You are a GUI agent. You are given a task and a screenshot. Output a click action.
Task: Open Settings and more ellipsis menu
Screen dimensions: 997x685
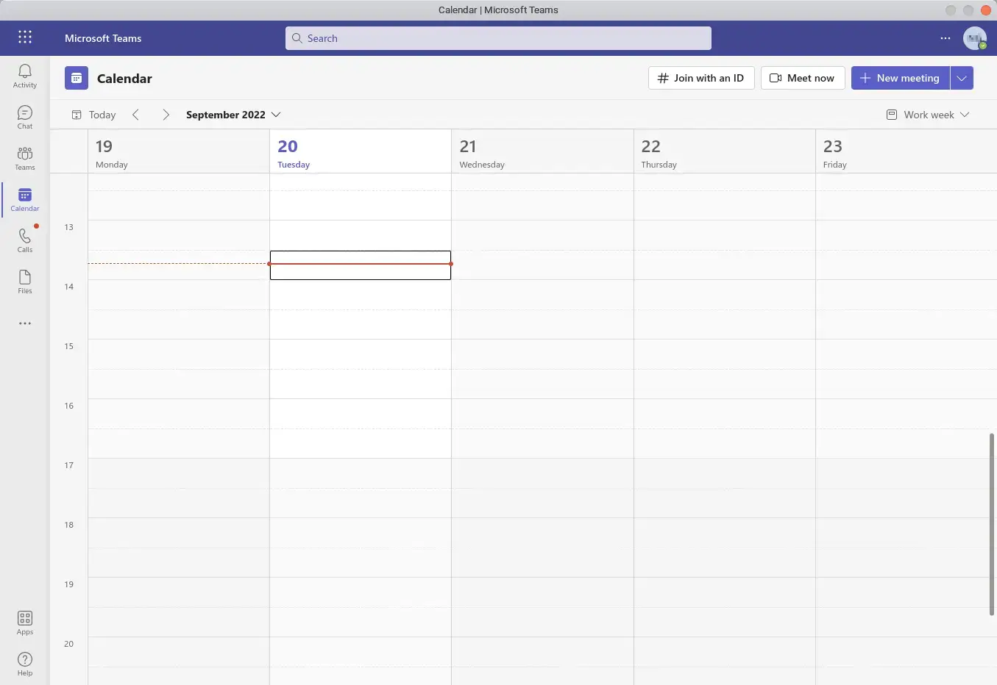[945, 38]
